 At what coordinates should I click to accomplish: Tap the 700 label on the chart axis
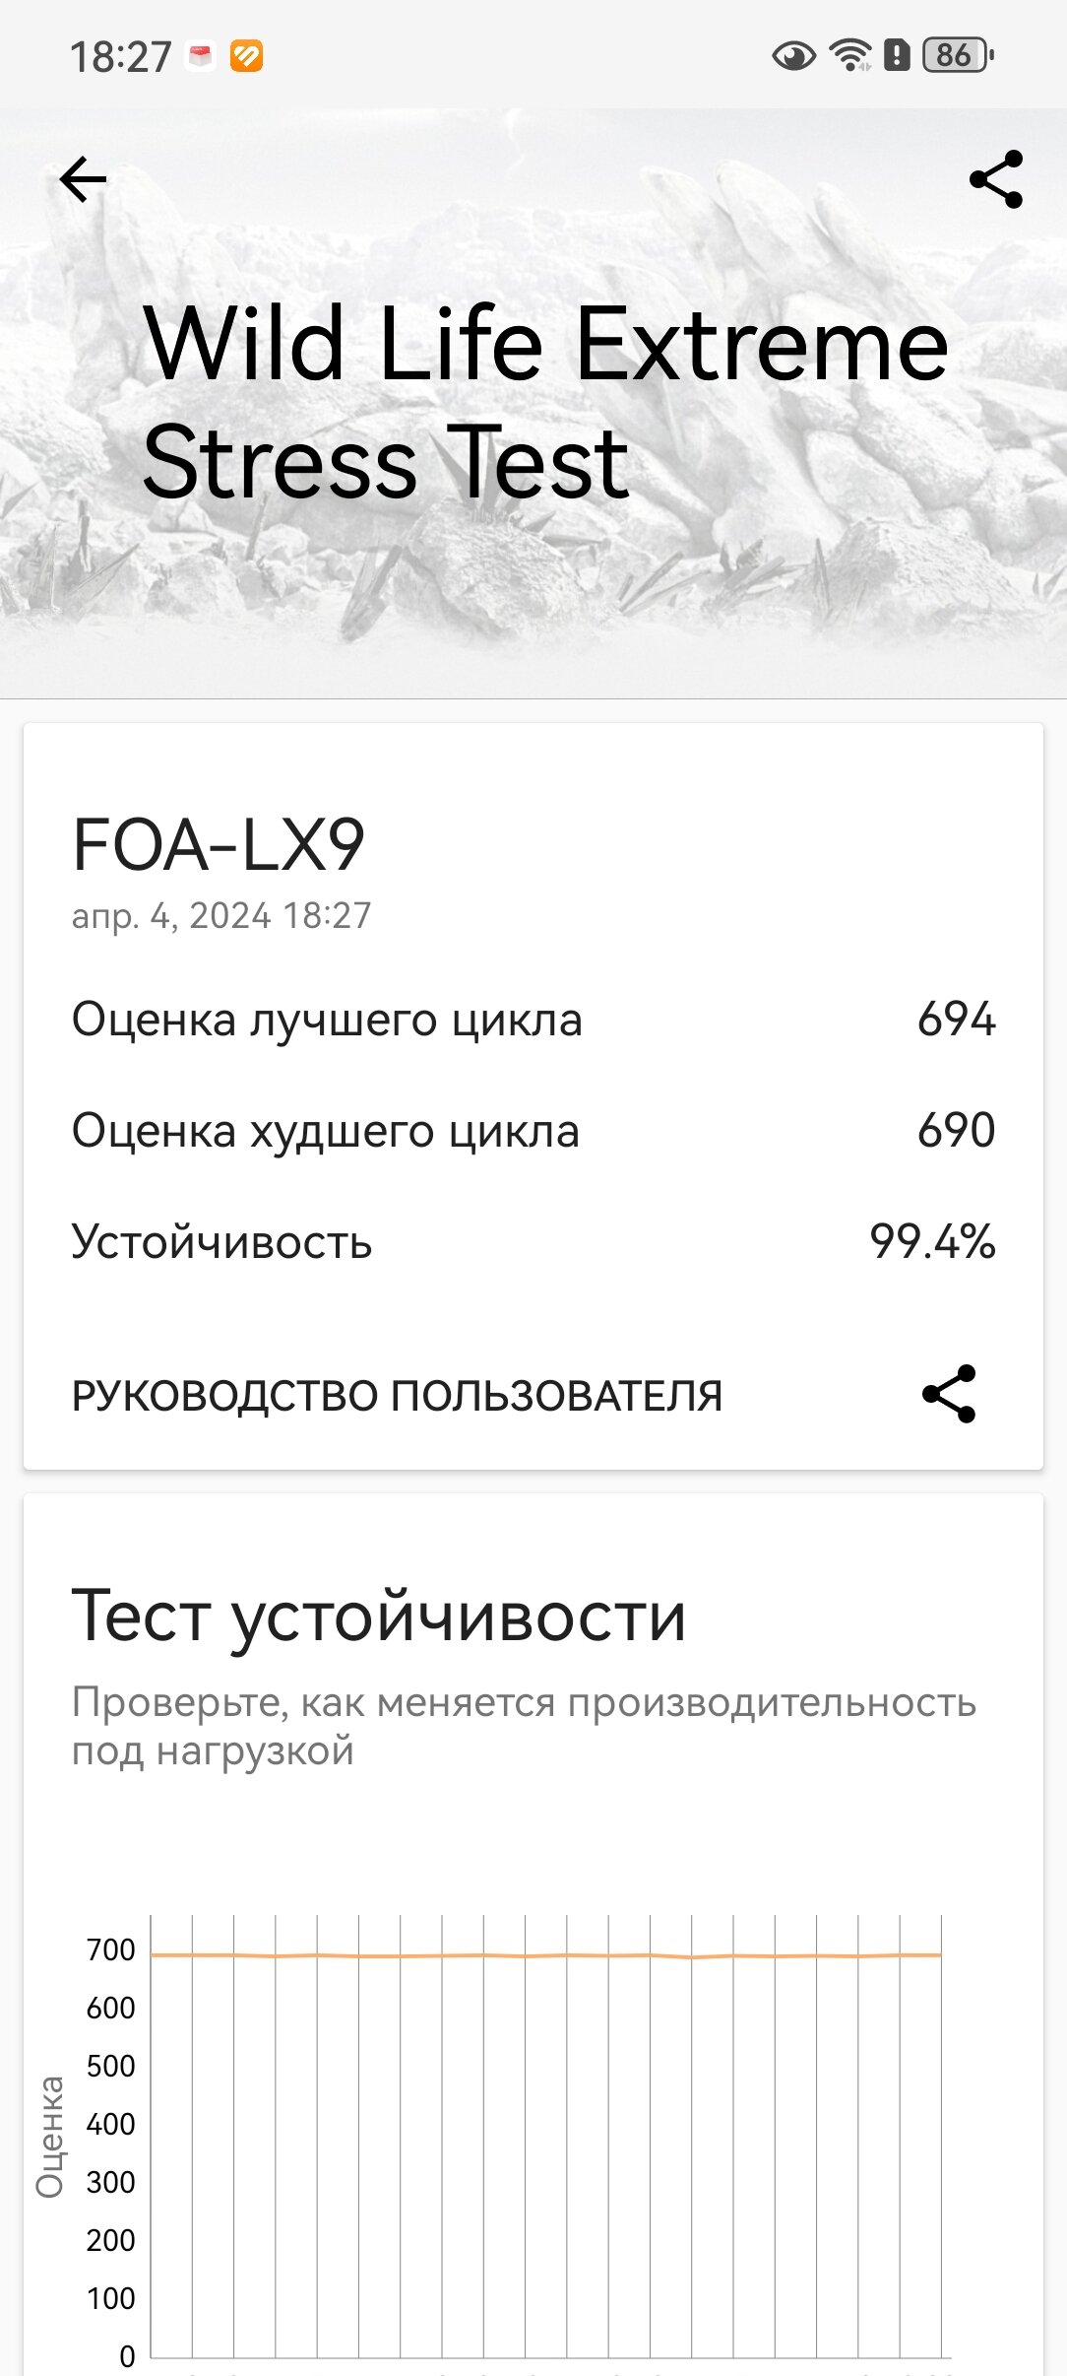pyautogui.click(x=110, y=1949)
